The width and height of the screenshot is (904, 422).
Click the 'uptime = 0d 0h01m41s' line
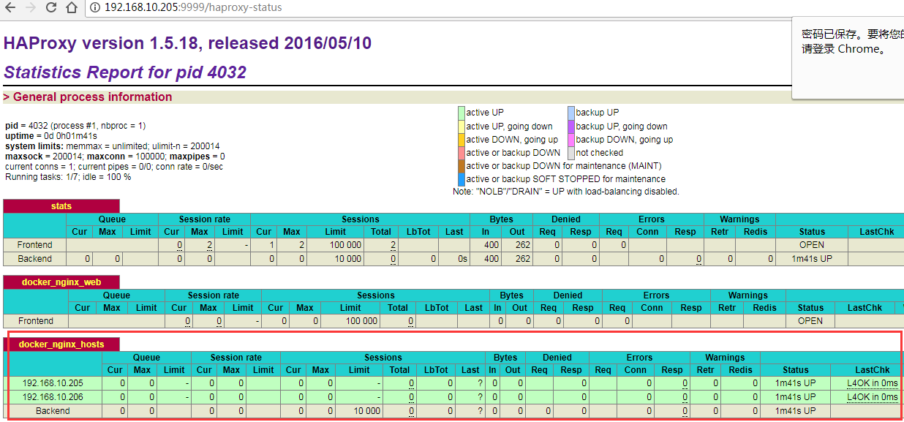pyautogui.click(x=51, y=136)
